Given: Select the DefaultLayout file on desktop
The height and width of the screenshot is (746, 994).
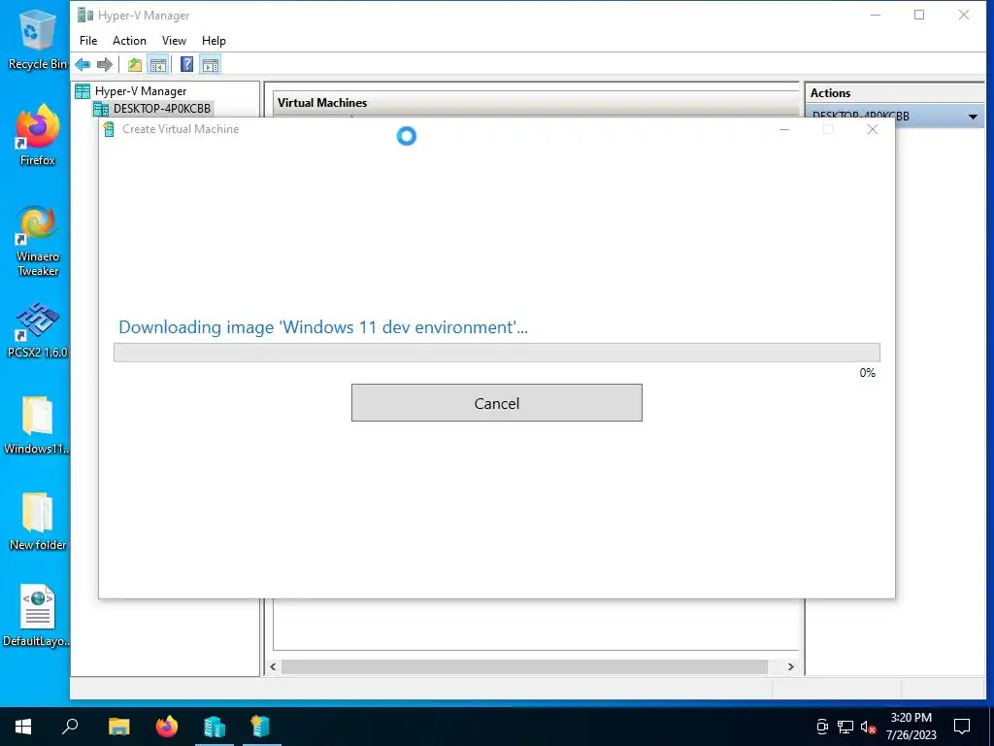Looking at the screenshot, I should 37,616.
